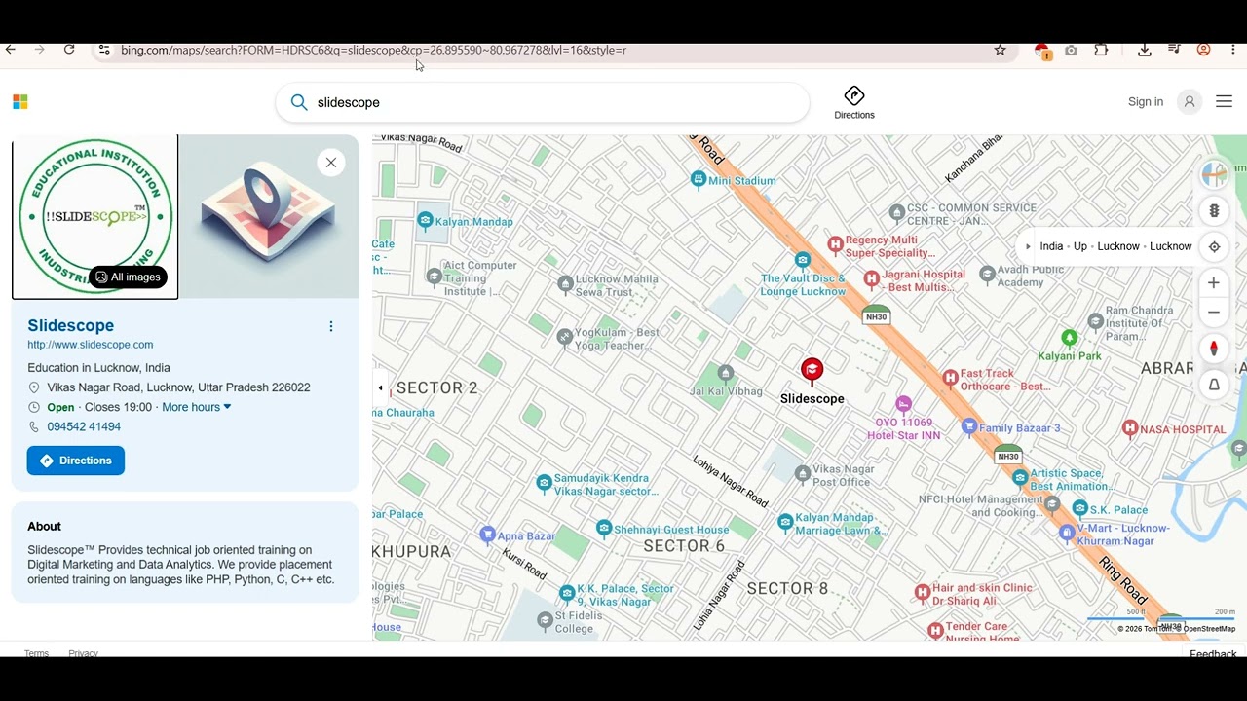Viewport: 1247px width, 701px height.
Task: Zoom out with the map minus button
Action: 1214,313
